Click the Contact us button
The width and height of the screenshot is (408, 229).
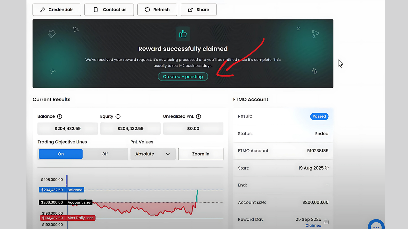(109, 10)
